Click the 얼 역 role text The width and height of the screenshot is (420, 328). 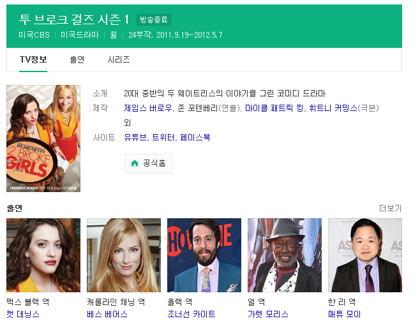click(257, 302)
